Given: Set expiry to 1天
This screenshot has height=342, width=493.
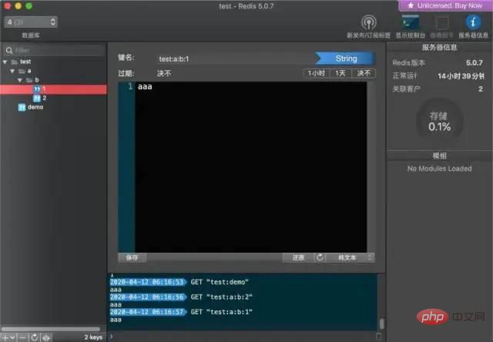Looking at the screenshot, I should click(x=340, y=73).
